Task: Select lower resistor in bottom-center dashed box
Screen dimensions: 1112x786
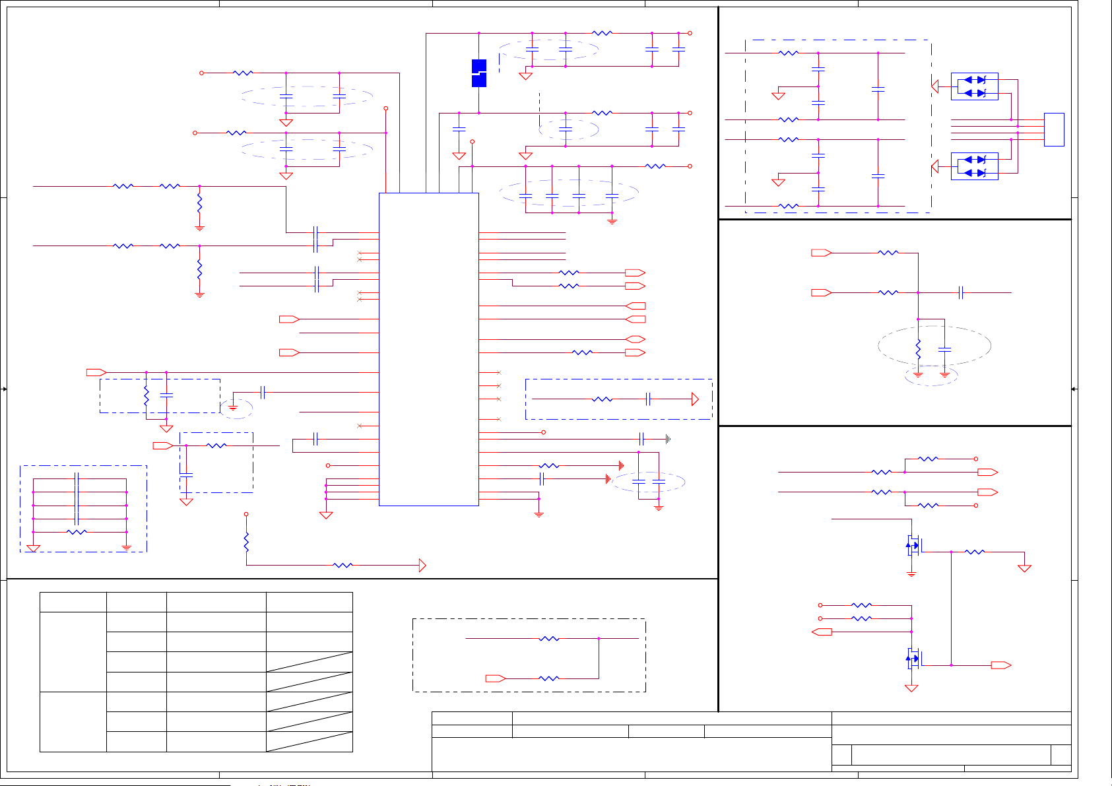Action: coord(549,678)
